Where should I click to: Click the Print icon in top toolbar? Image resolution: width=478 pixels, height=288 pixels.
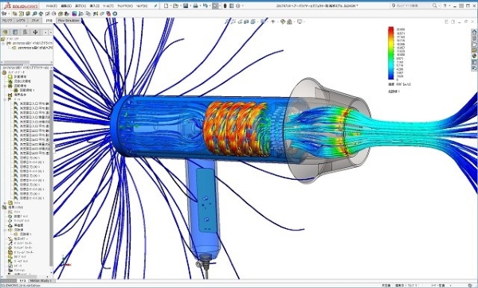[x=195, y=6]
